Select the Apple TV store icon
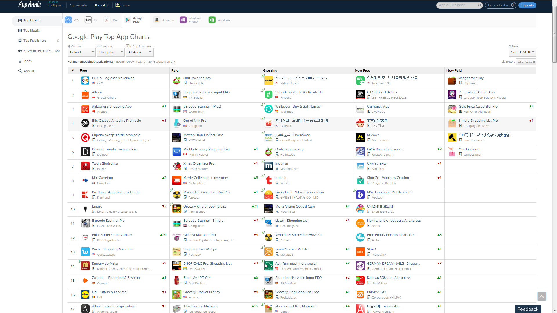 pos(88,20)
